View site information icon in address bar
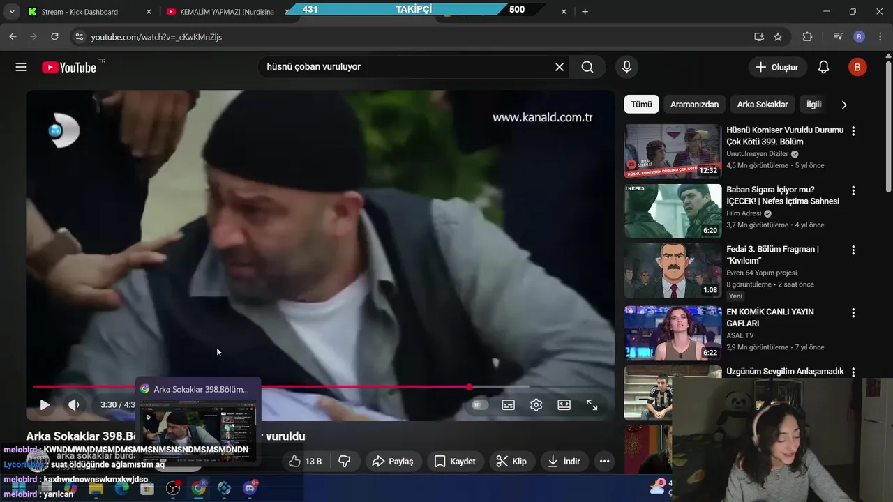Screen dimensions: 893x502 click(79, 36)
